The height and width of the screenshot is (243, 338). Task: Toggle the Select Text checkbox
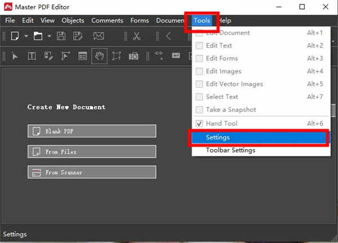click(x=199, y=97)
